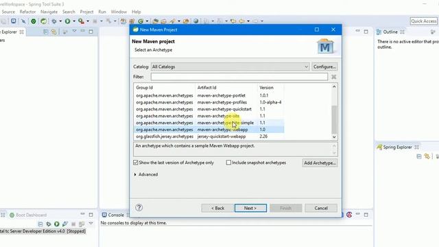Click the Add Archetype... button
The height and width of the screenshot is (247, 439).
coord(320,163)
